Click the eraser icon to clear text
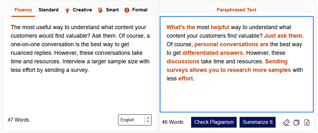This screenshot has height=133, width=318. pos(286,122)
